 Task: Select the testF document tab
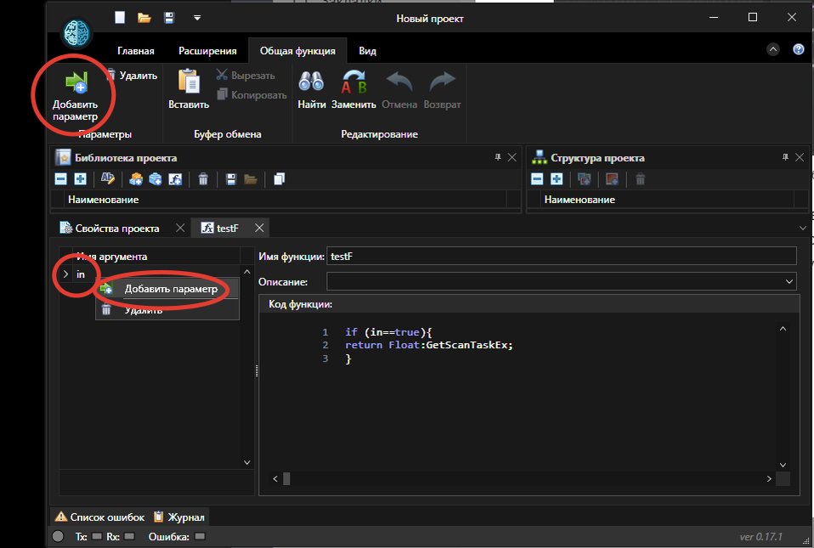[228, 229]
